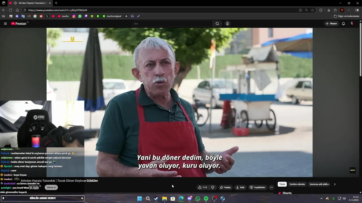Open more actions three-dot menu under video

(x=271, y=187)
